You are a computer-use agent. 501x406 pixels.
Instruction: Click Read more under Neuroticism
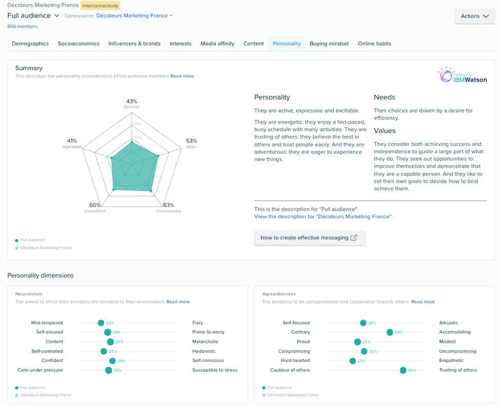pos(178,302)
